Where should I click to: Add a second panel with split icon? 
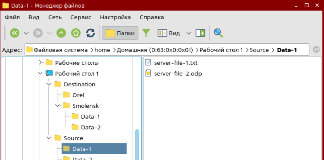tap(200, 33)
